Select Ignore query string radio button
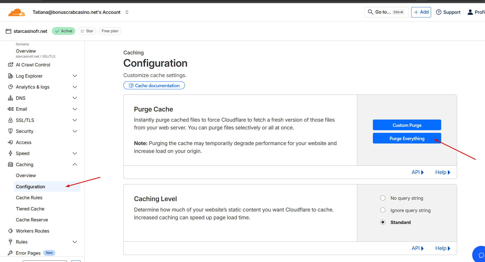Screen dimensions: 485x262 (x=383, y=210)
